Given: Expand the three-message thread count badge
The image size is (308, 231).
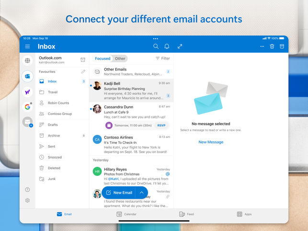Looking at the screenshot, I should pyautogui.click(x=168, y=96).
